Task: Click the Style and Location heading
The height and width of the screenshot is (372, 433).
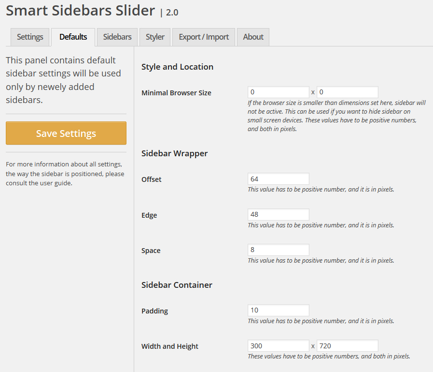Action: [x=177, y=67]
